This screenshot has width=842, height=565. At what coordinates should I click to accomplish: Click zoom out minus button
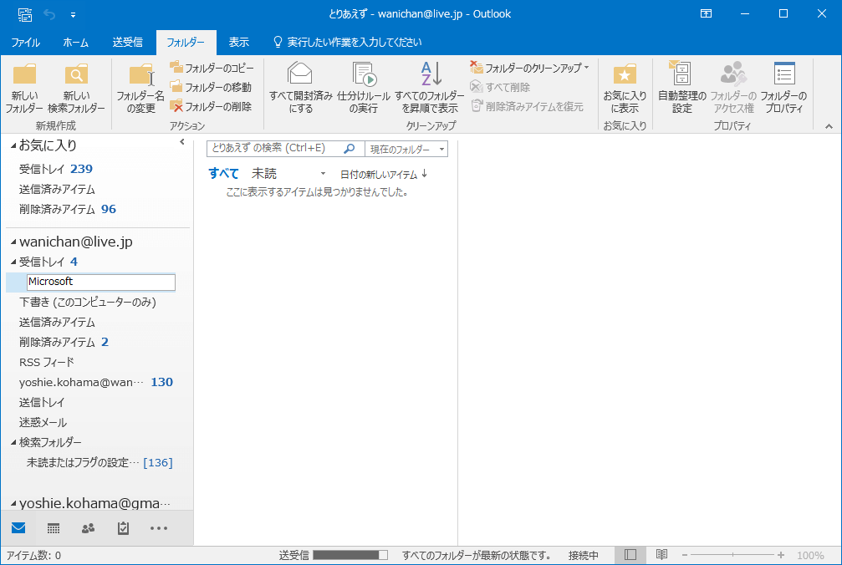click(685, 555)
